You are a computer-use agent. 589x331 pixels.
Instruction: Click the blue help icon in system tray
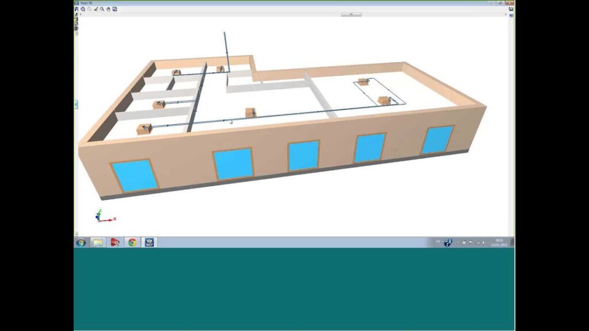[x=448, y=243]
